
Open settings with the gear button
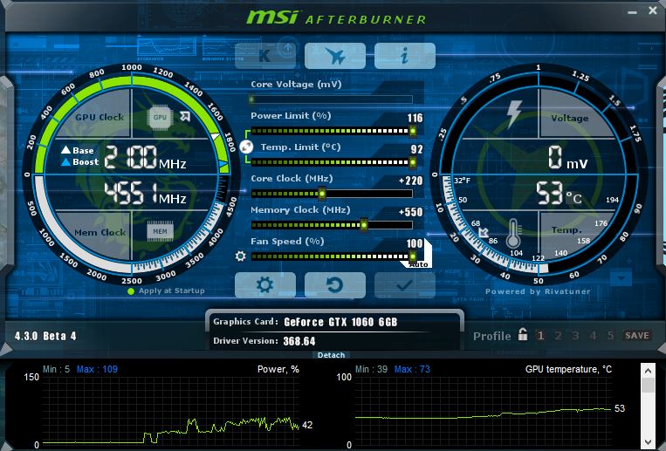click(265, 285)
